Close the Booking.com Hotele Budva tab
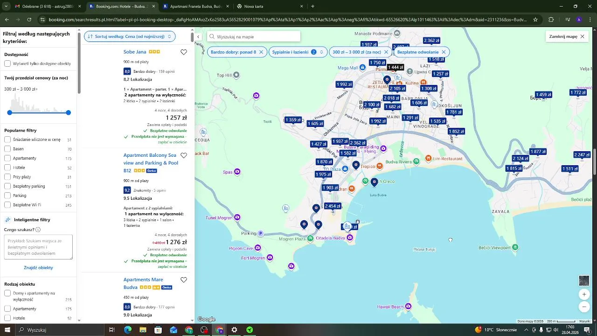The height and width of the screenshot is (336, 597). 153,7
